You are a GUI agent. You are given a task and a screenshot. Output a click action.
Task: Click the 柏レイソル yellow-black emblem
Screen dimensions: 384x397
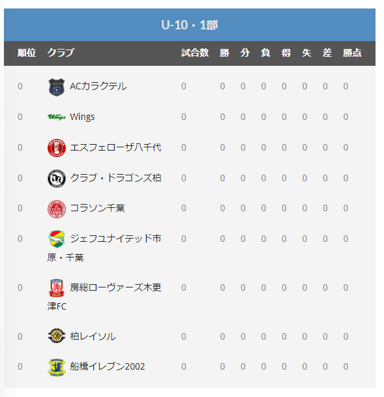[57, 336]
